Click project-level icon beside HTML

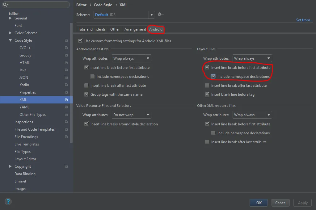(66, 62)
